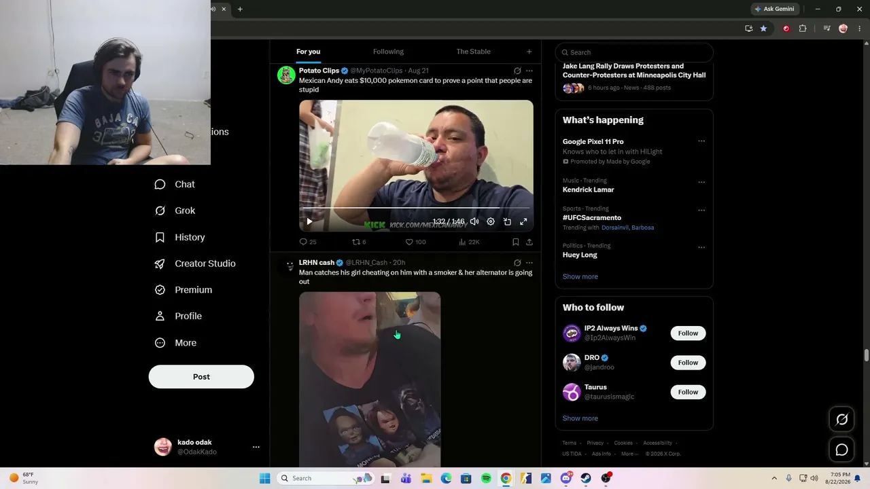870x489 pixels.
Task: Open more options on Potato Clips post
Action: pos(529,71)
